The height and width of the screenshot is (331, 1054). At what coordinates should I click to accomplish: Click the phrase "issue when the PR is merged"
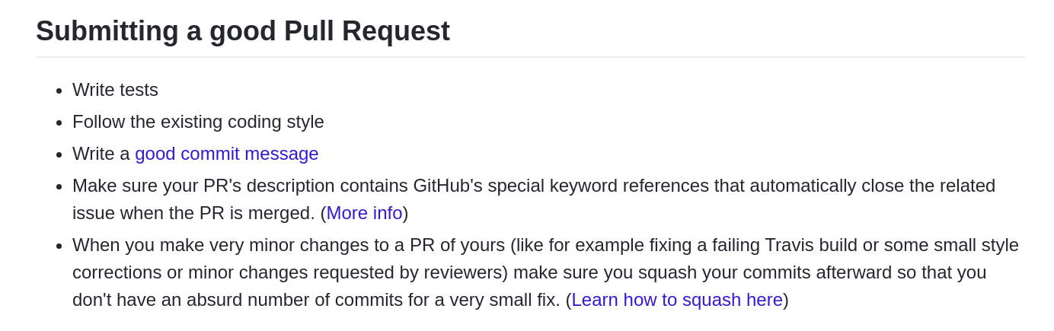point(193,213)
